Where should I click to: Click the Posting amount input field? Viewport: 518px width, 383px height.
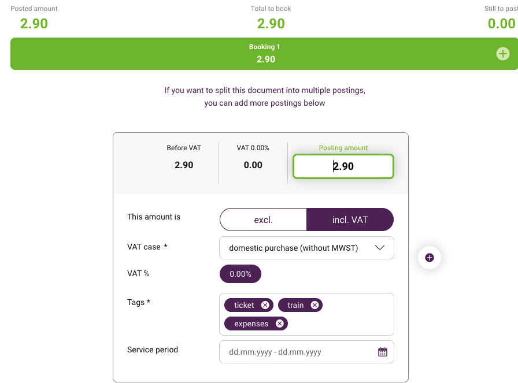[343, 166]
